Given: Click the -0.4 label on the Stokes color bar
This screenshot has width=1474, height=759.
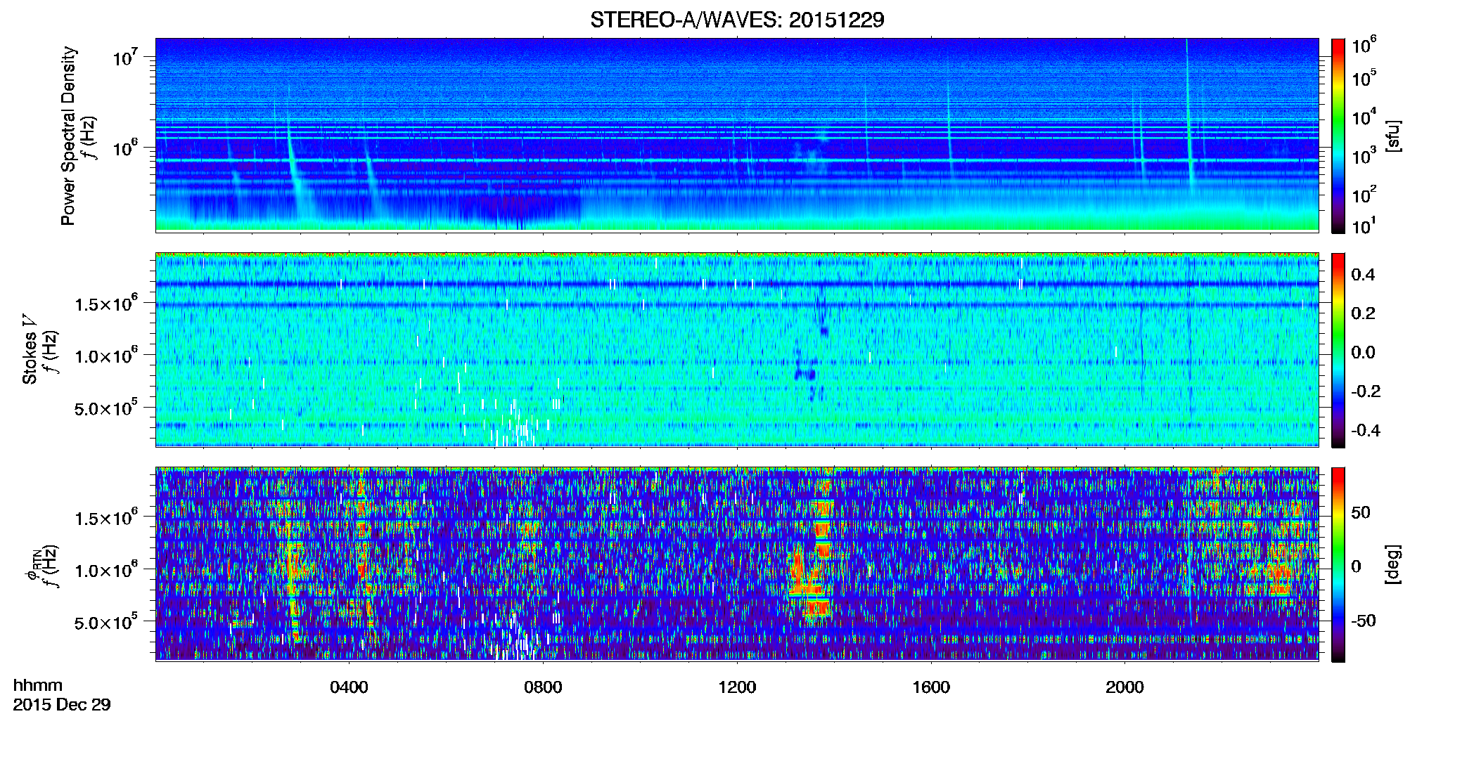Looking at the screenshot, I should pyautogui.click(x=1366, y=430).
